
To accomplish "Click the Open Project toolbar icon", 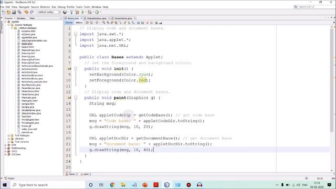I will (14, 12).
